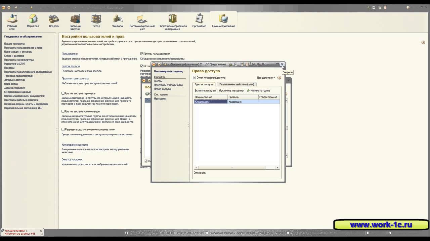Go back with main window back arrow
430x241 pixels.
point(16,7)
